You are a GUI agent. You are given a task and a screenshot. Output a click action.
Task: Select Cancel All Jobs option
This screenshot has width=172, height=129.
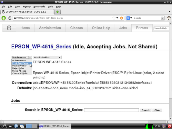(22, 74)
